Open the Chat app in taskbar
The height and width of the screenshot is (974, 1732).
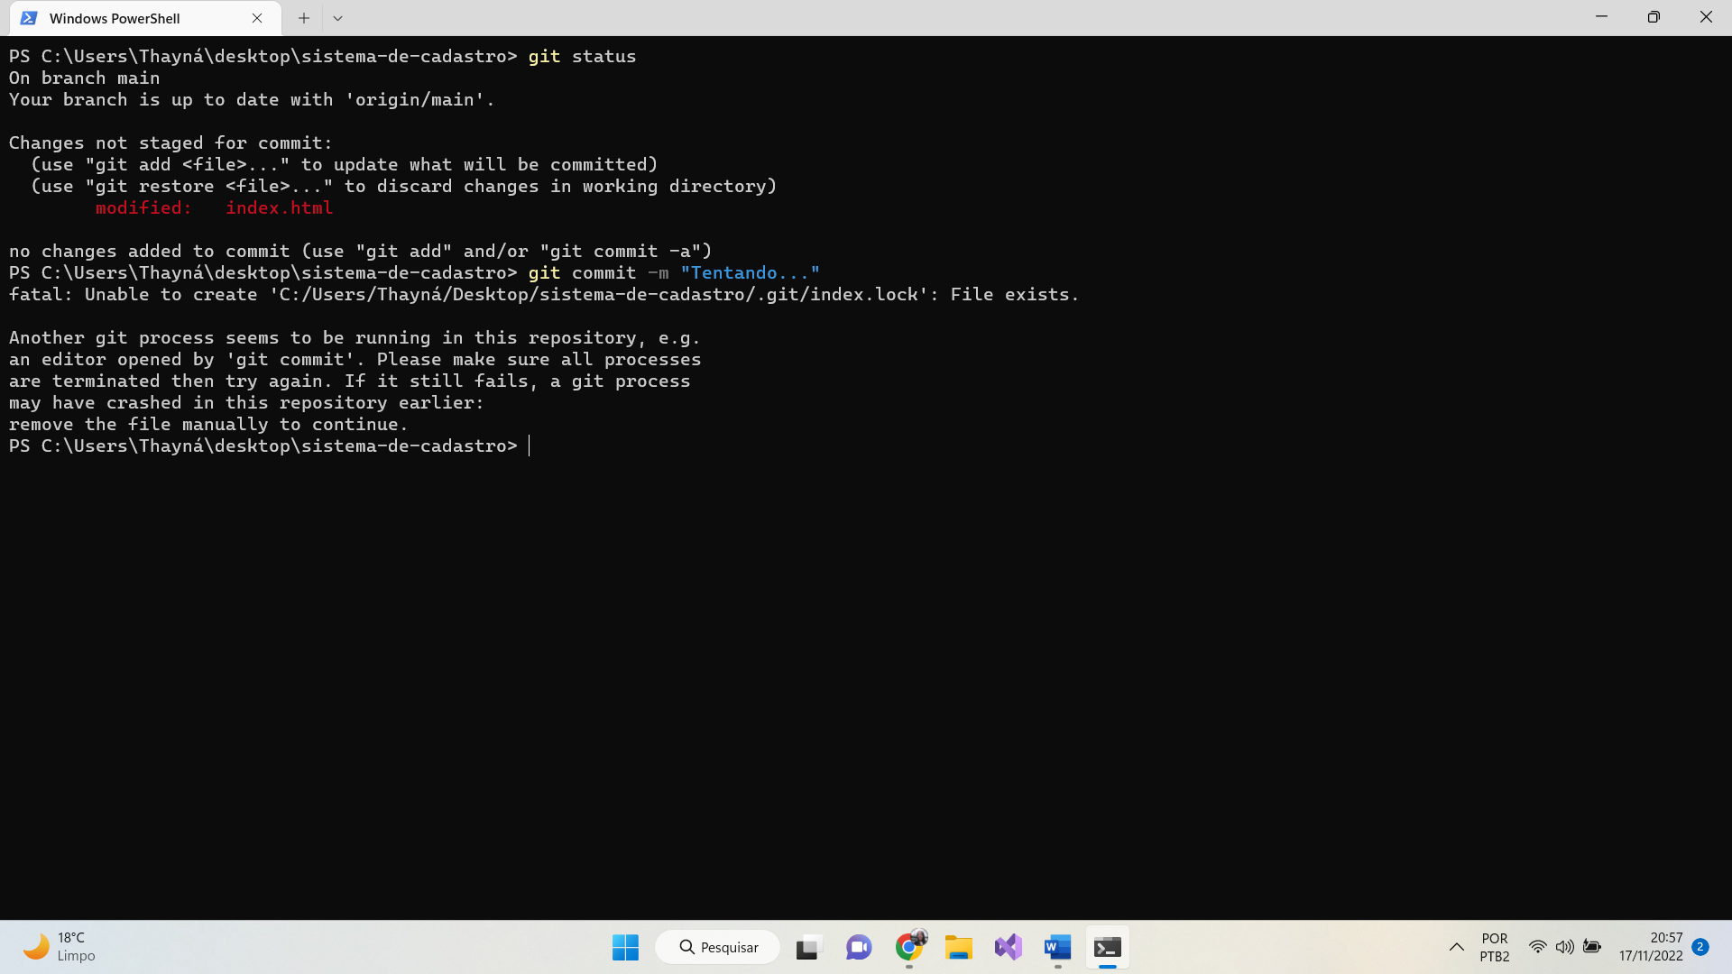(x=859, y=947)
